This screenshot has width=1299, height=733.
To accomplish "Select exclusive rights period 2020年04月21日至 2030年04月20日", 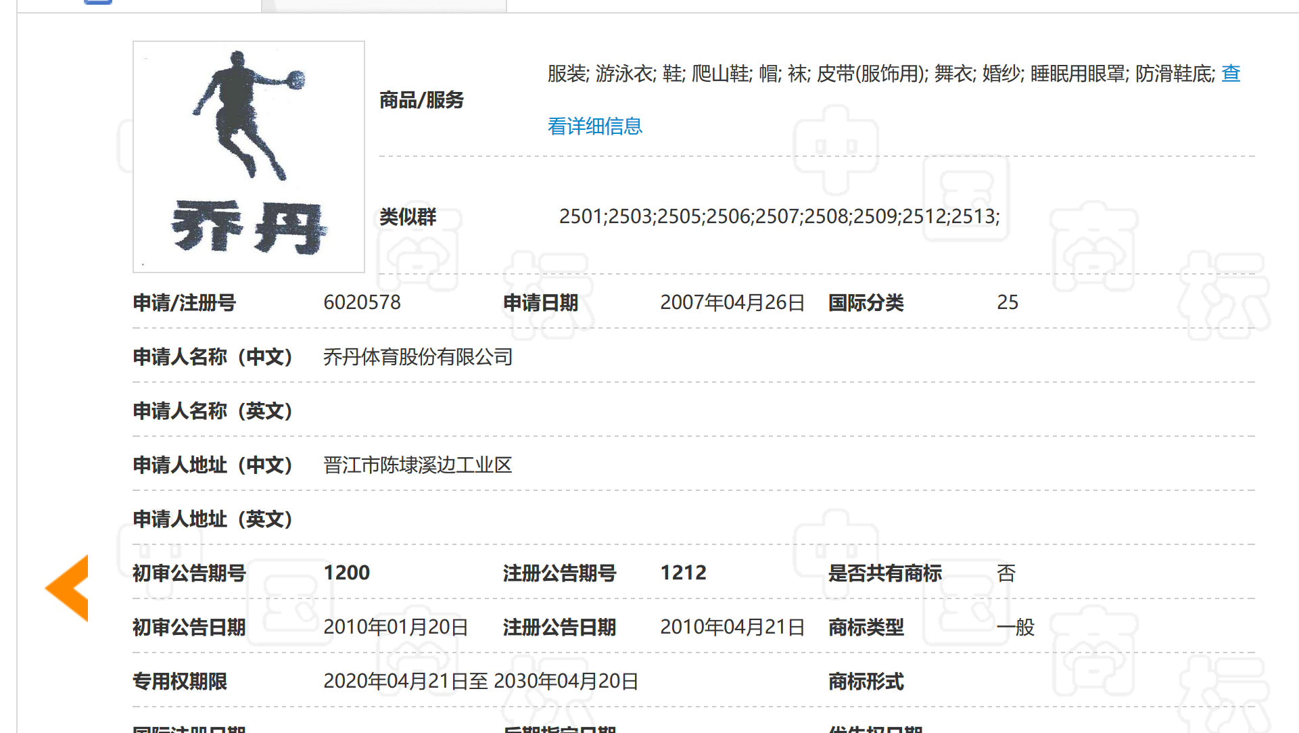I will (x=481, y=681).
